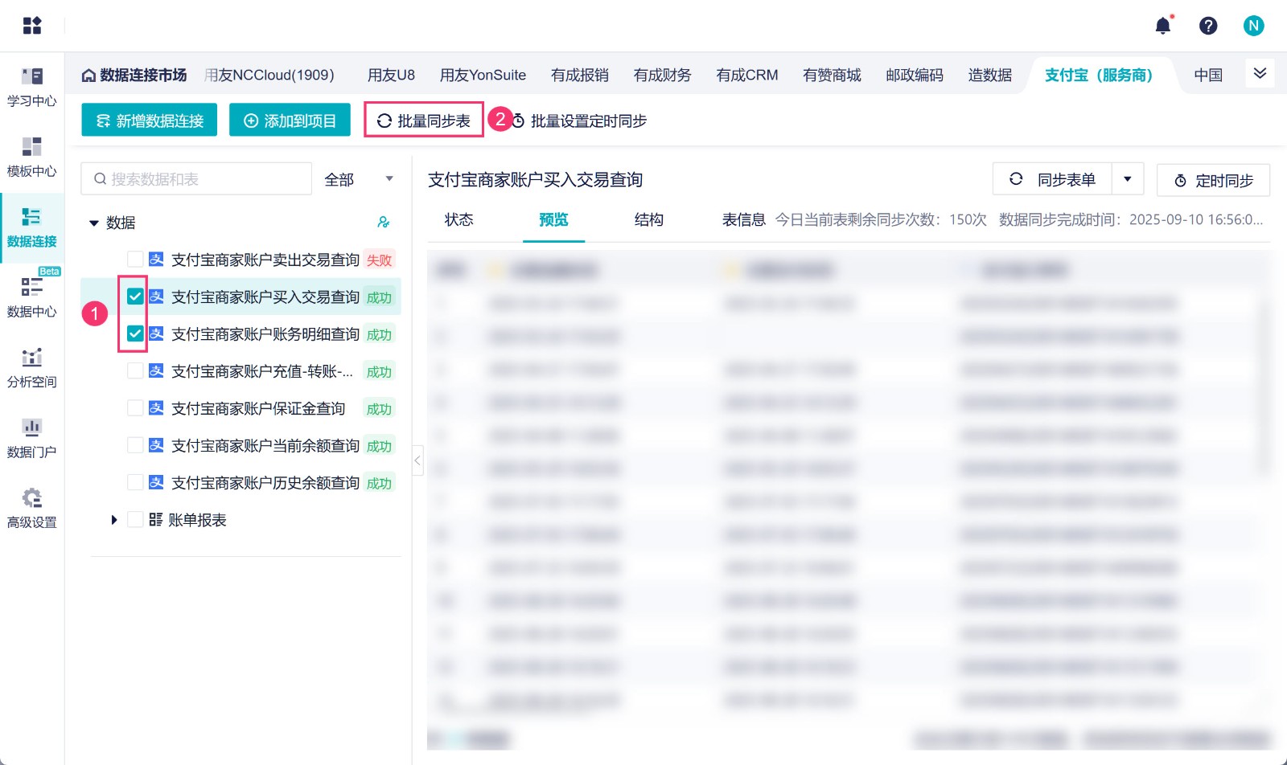This screenshot has width=1287, height=765.
Task: Collapse the left panel with the handle arrow
Action: [417, 460]
